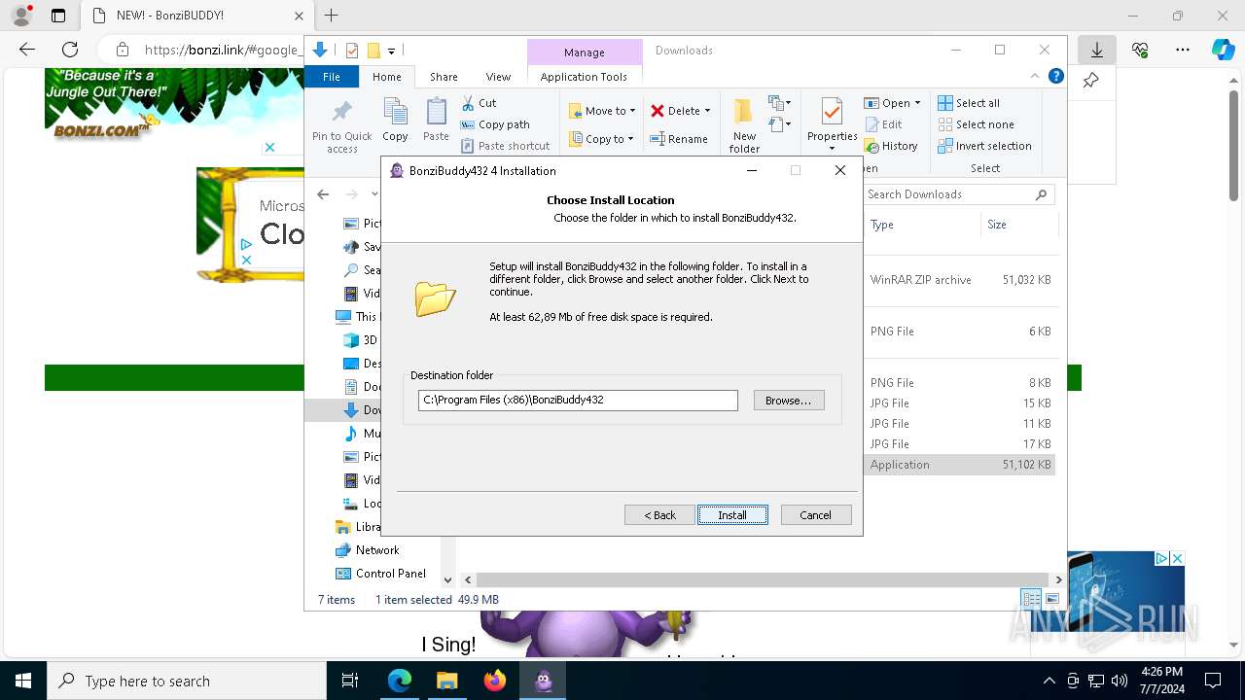Switch to Details view icon

[x=1030, y=599]
